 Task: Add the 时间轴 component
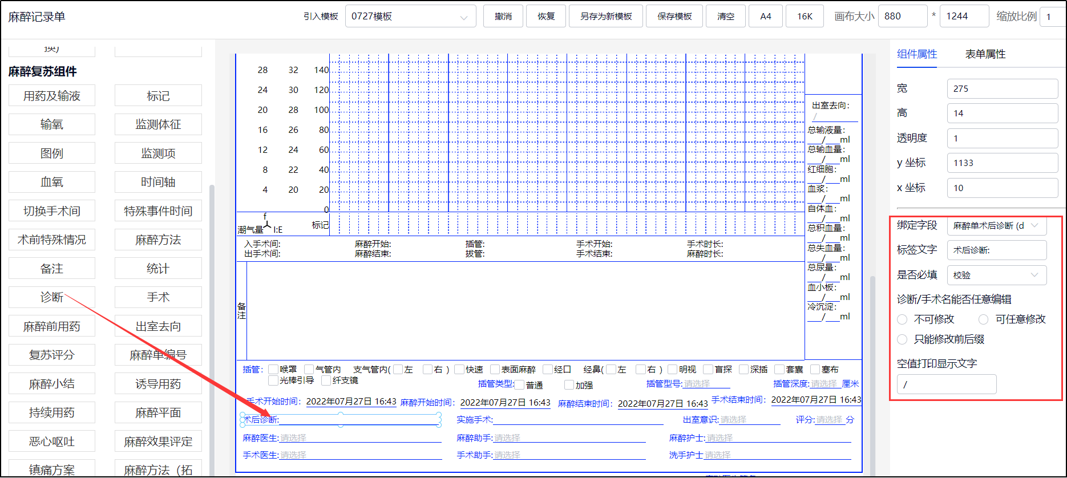pyautogui.click(x=158, y=182)
